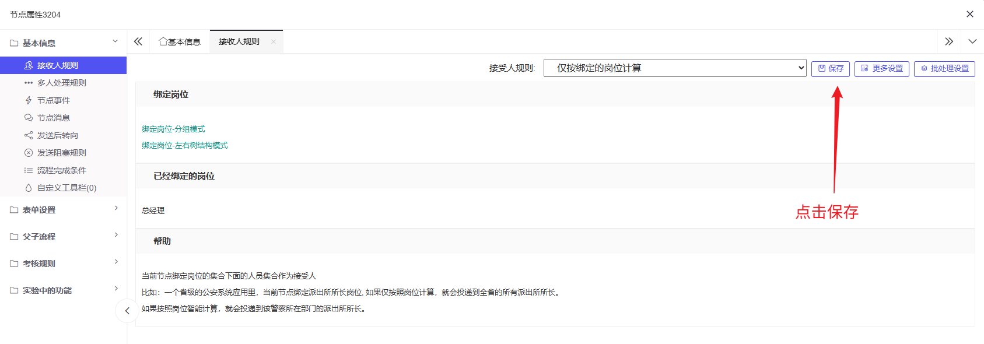Open 节点消息 in the sidebar
The width and height of the screenshot is (984, 344).
(63, 118)
